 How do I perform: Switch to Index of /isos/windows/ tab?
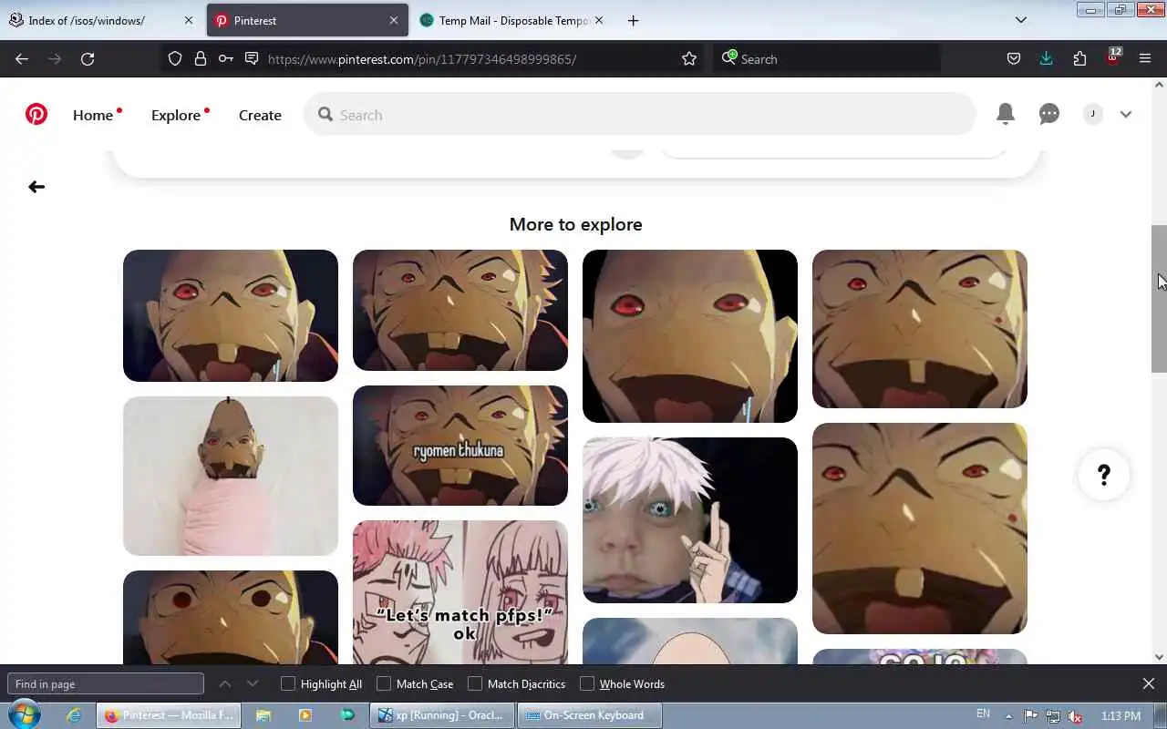(x=87, y=20)
